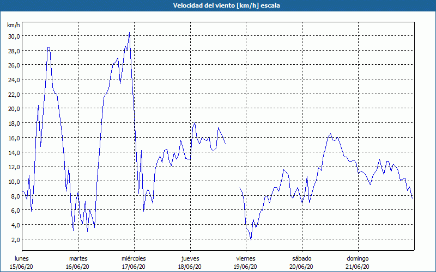Click the '14,0' y-axis value
Viewport: 436px width, 272px height.
pos(14,152)
